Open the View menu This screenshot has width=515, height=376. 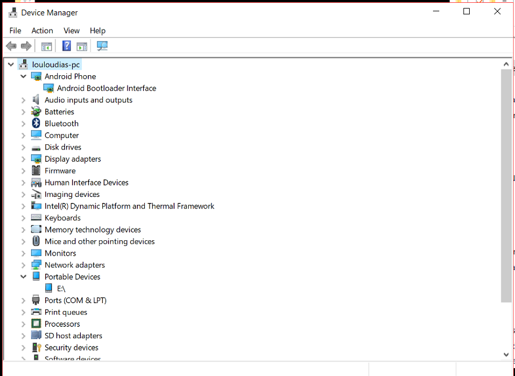click(x=71, y=31)
